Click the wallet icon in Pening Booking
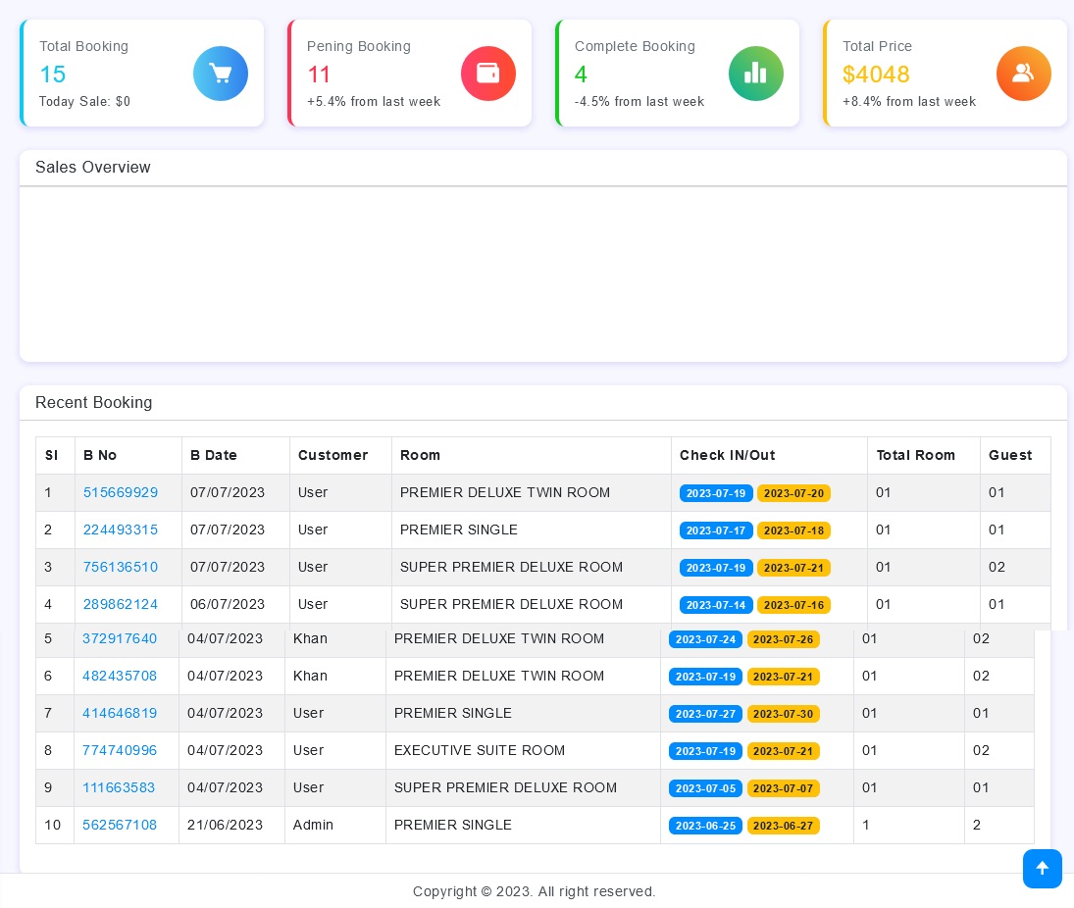 (x=488, y=74)
